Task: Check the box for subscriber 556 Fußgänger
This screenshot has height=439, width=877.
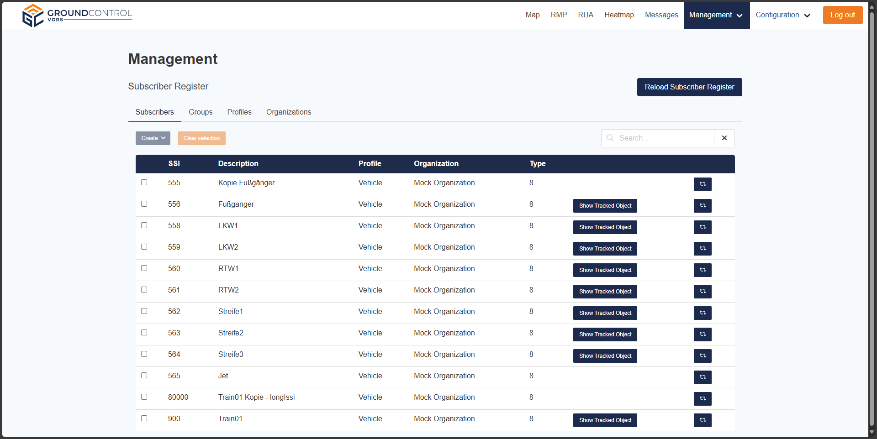Action: click(x=144, y=204)
